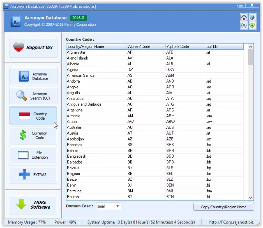
Task: Sort by Alpha-3 Code column header
Action: tap(185, 46)
